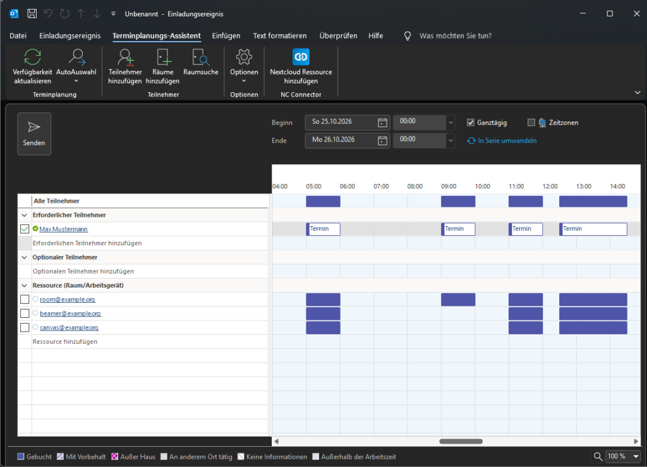647x467 pixels.
Task: Click the Redo arrow in title bar
Action: [x=64, y=14]
